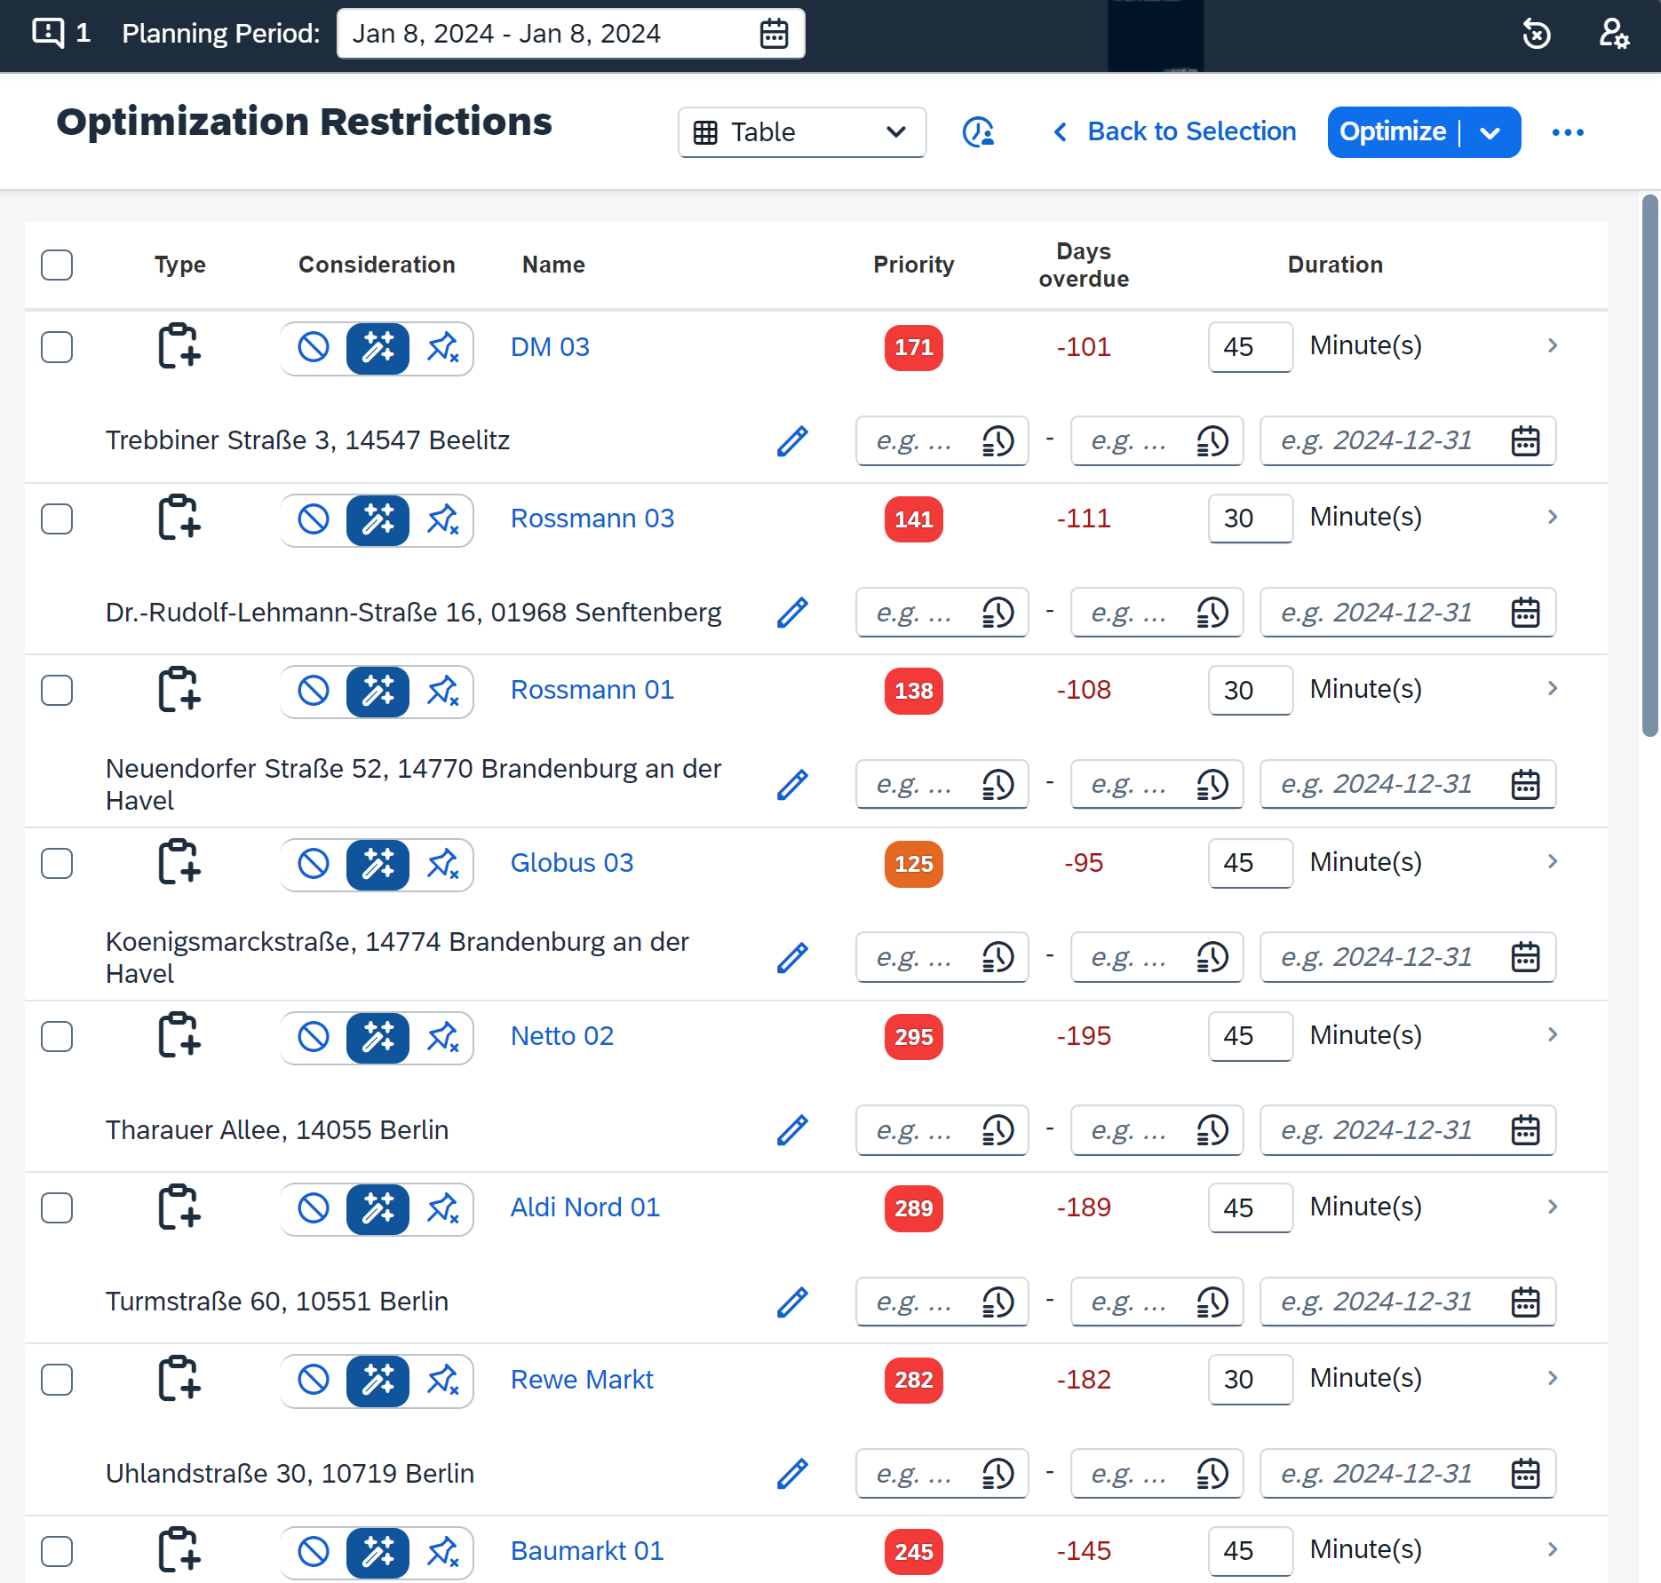Click the vertical scrollbar thumb
1661x1583 pixels.
click(x=1649, y=466)
